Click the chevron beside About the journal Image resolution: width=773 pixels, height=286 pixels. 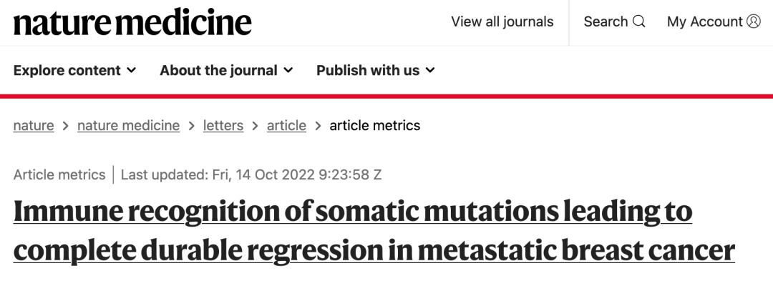click(288, 70)
